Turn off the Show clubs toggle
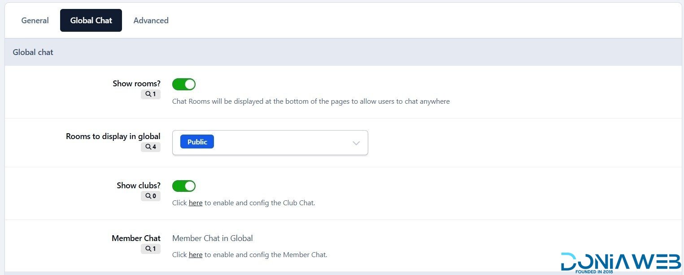This screenshot has width=684, height=275. pyautogui.click(x=184, y=186)
